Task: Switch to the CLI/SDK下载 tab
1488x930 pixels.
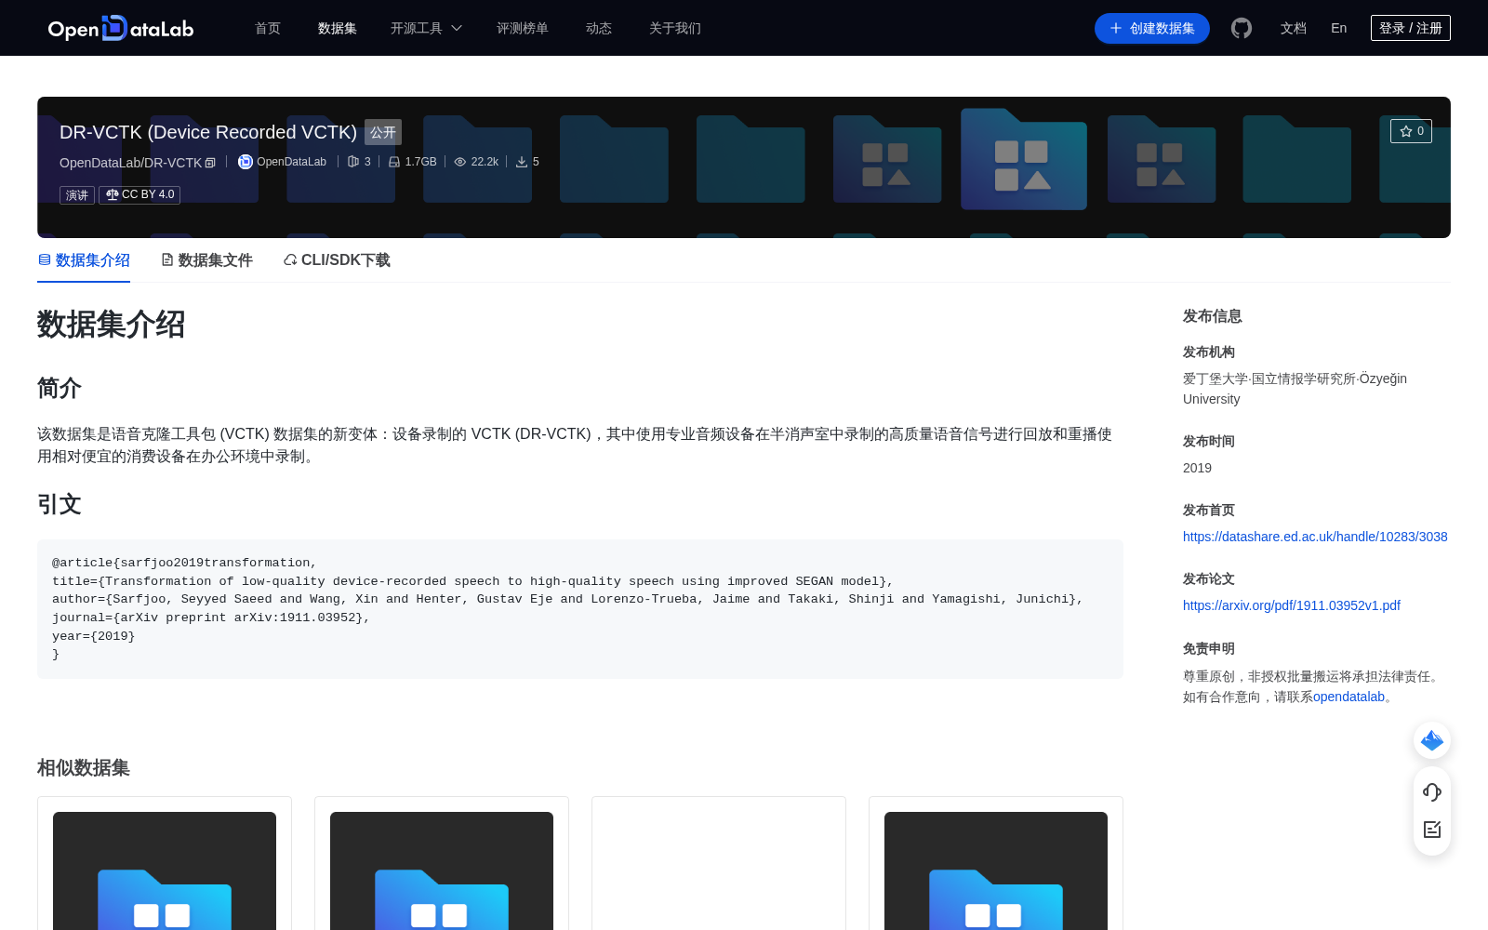Action: 337,260
